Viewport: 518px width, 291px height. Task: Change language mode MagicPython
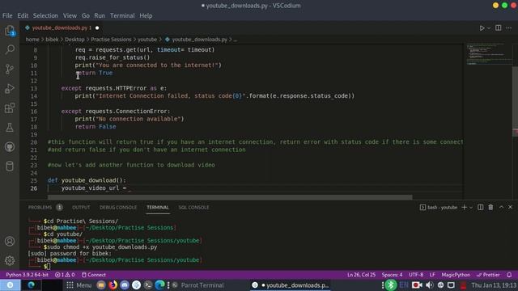(456, 275)
